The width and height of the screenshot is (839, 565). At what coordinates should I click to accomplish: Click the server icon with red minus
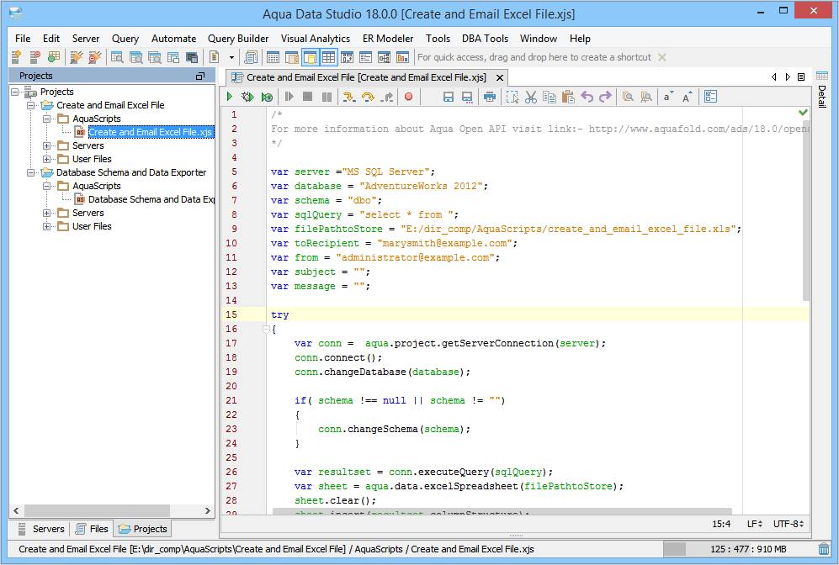(35, 56)
